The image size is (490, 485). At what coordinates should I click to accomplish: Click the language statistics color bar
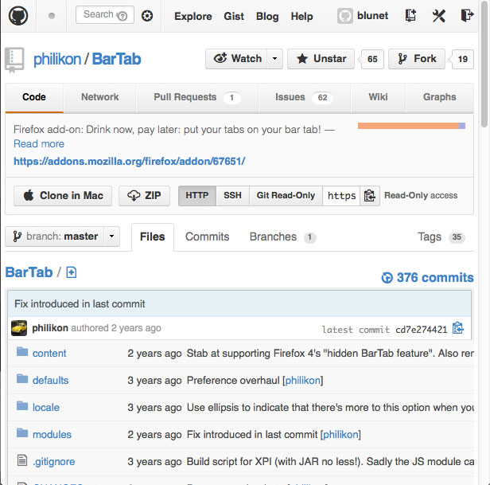pyautogui.click(x=411, y=126)
